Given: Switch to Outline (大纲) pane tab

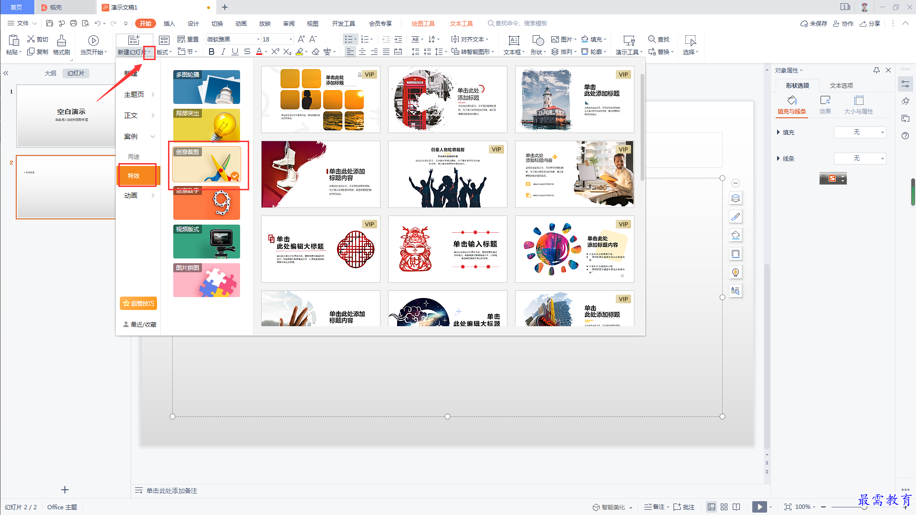Looking at the screenshot, I should (51, 73).
